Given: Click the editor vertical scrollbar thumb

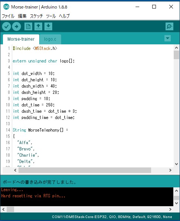Looking at the screenshot, I should point(176,55).
